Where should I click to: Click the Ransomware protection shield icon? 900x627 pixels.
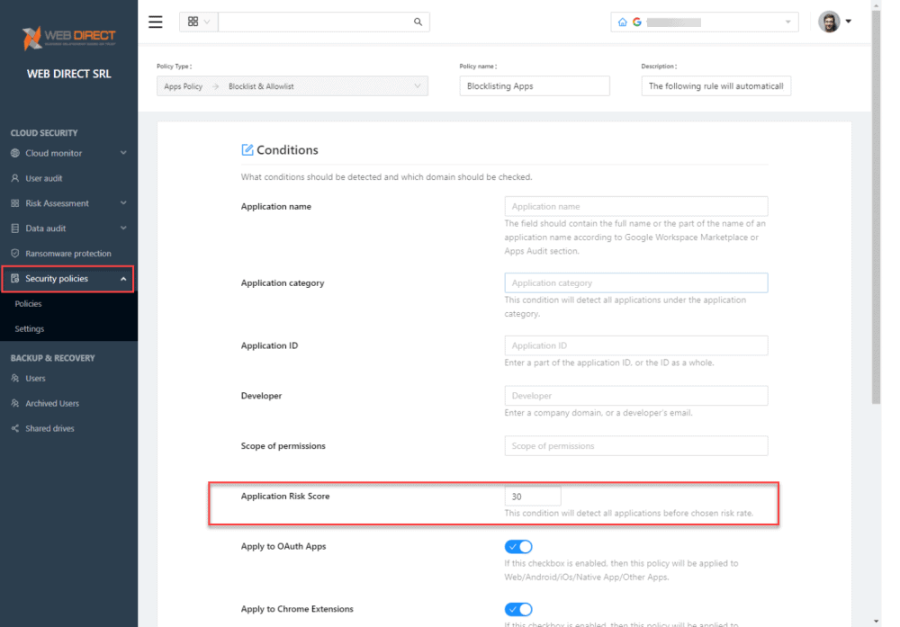coord(15,254)
